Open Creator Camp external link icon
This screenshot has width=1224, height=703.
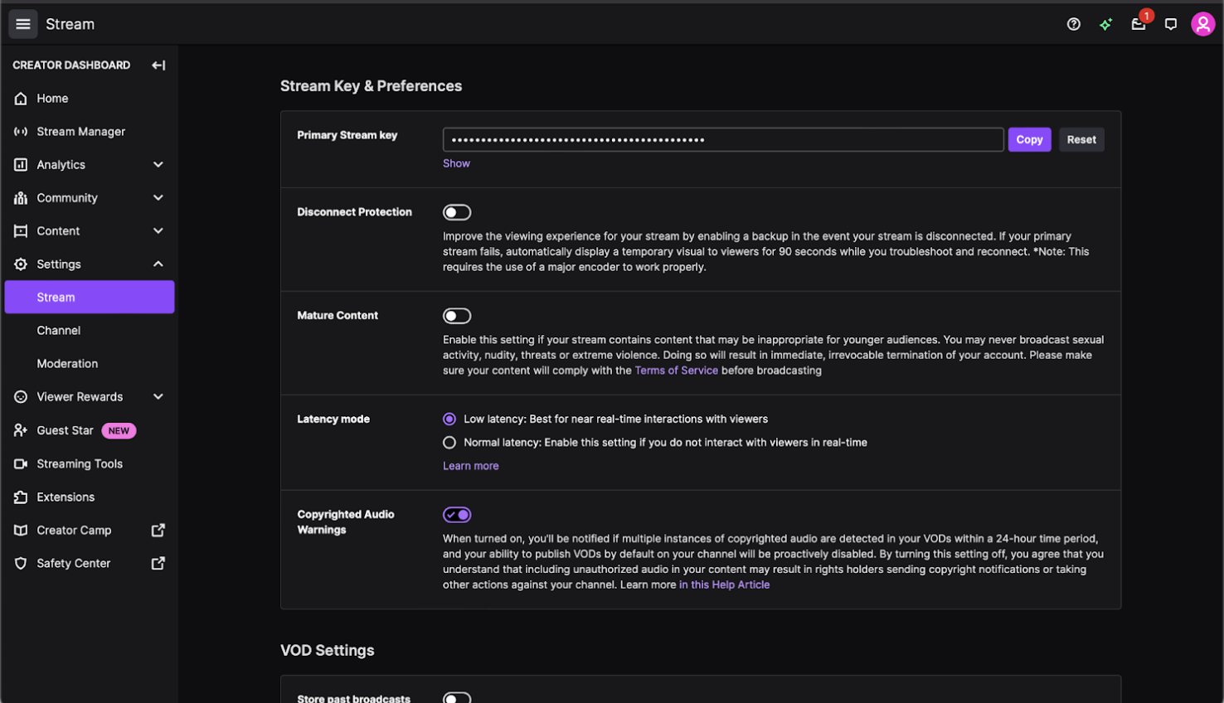[158, 530]
